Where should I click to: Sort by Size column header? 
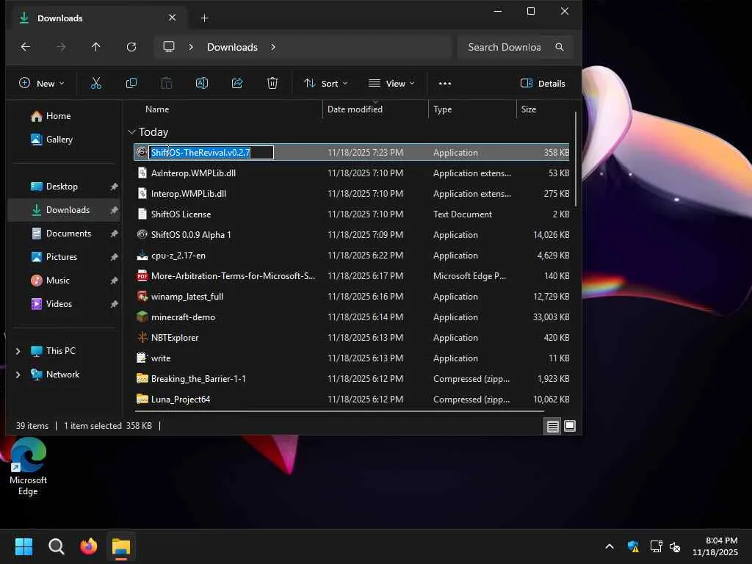coord(529,109)
